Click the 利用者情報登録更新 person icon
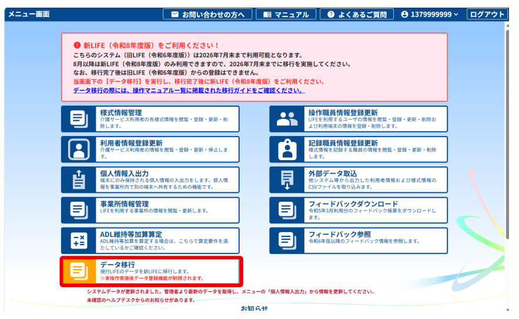This screenshot has width=519, height=319. (79, 150)
